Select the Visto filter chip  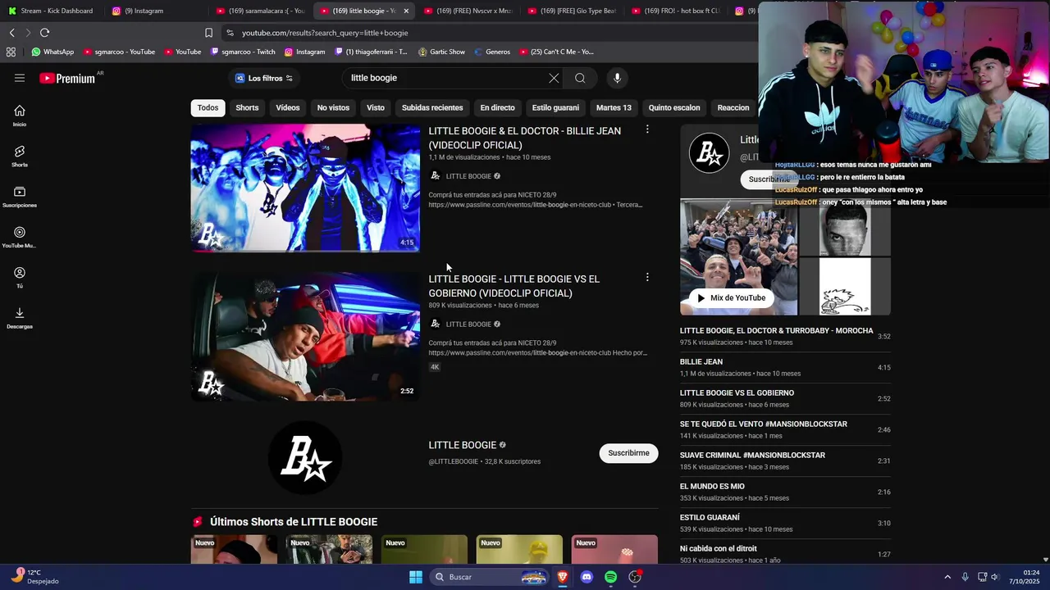pos(376,107)
